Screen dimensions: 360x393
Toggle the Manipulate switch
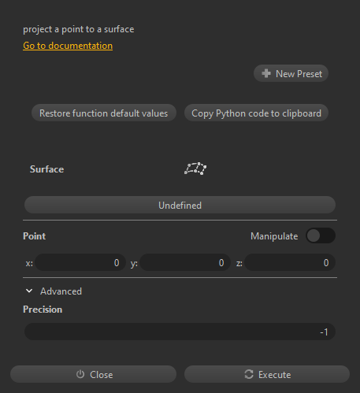pyautogui.click(x=321, y=235)
